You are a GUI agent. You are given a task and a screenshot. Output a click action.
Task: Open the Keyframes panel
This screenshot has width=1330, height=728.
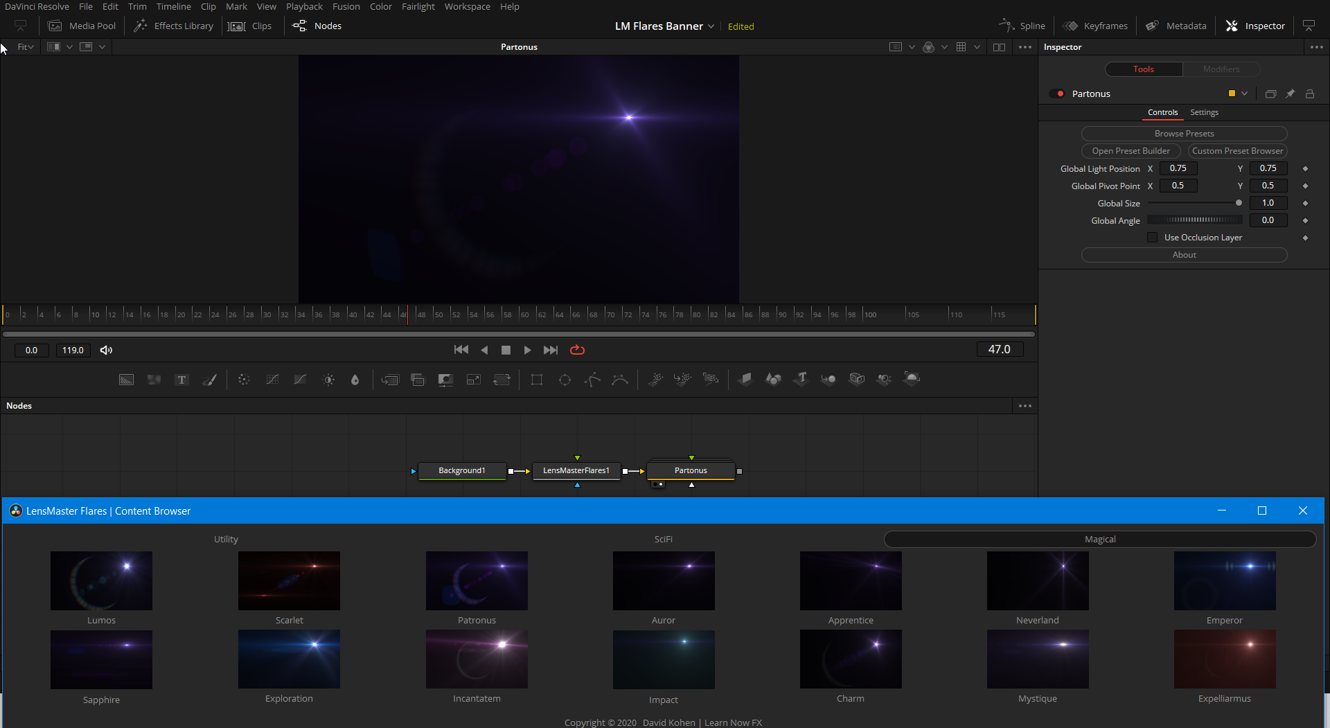pos(1095,26)
